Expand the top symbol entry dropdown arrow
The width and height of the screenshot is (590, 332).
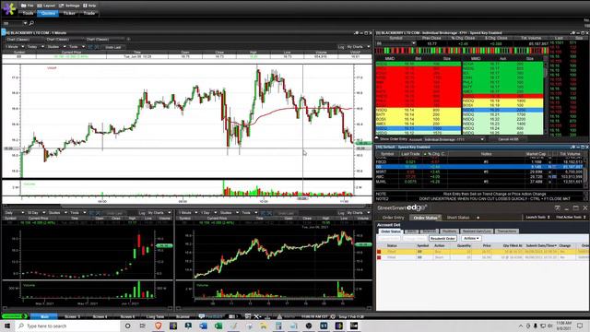(25, 23)
